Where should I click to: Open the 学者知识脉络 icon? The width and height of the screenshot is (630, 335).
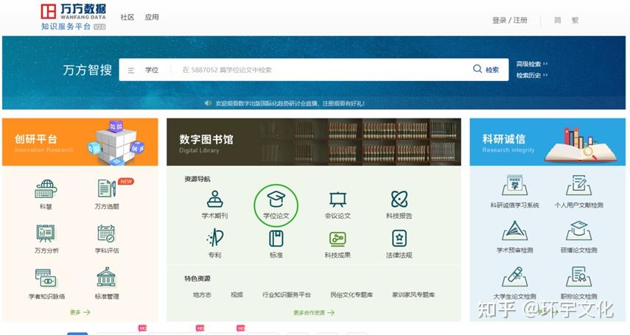point(46,278)
